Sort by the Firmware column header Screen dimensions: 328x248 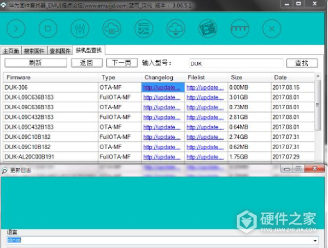pyautogui.click(x=51, y=78)
